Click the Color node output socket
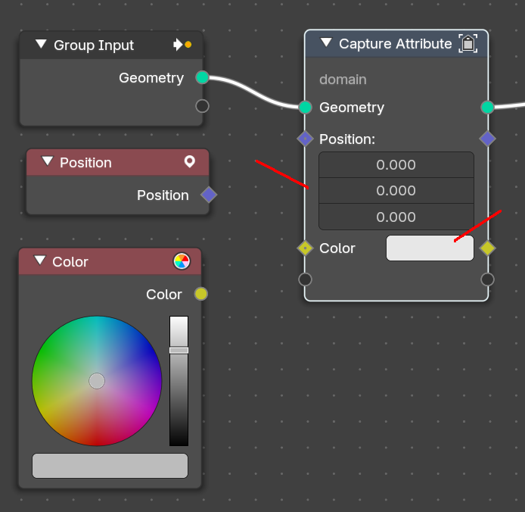The image size is (525, 512). [201, 294]
